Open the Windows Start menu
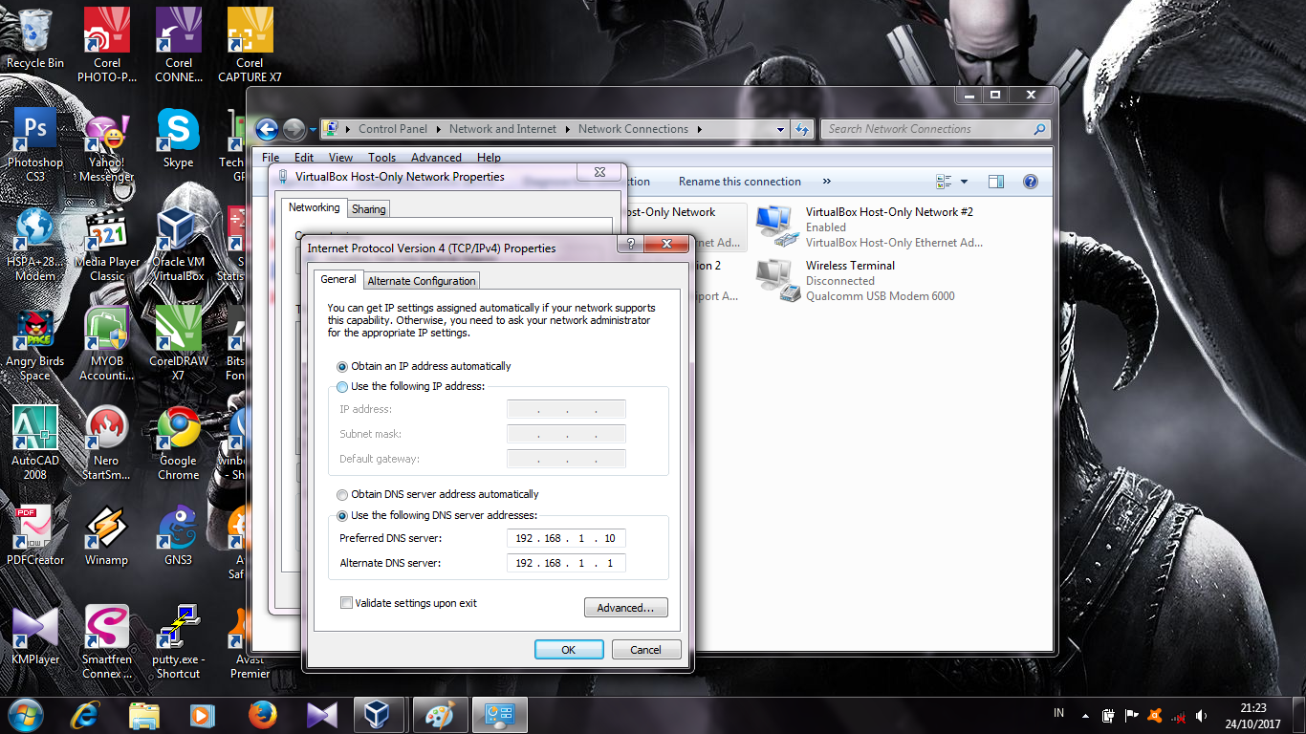 click(27, 715)
